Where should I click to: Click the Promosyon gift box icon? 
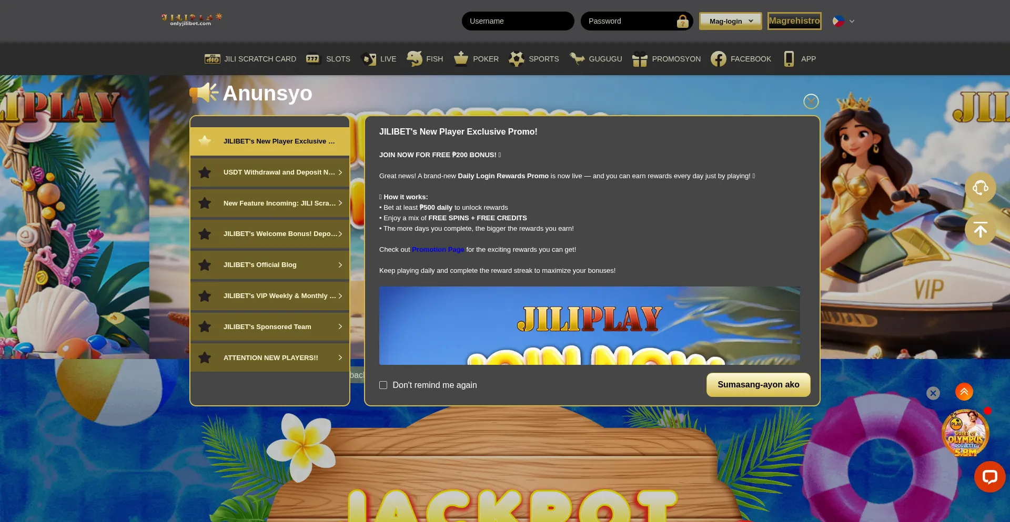[x=640, y=59]
